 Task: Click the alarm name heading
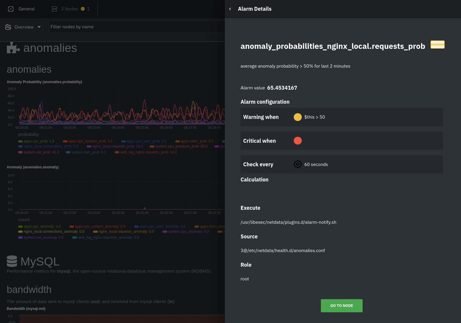point(333,46)
